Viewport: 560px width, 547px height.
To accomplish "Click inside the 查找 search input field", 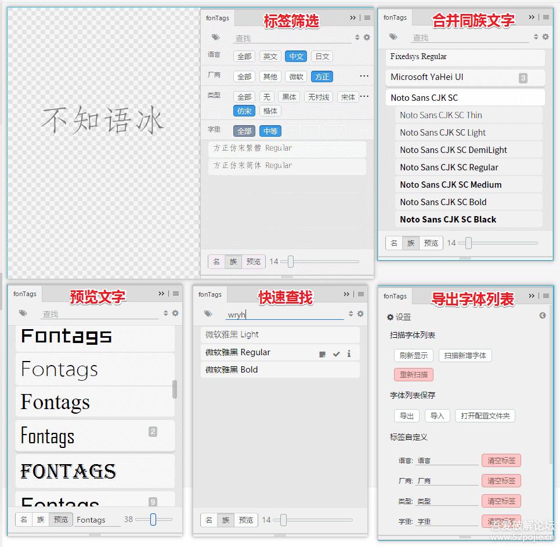I will (290, 37).
